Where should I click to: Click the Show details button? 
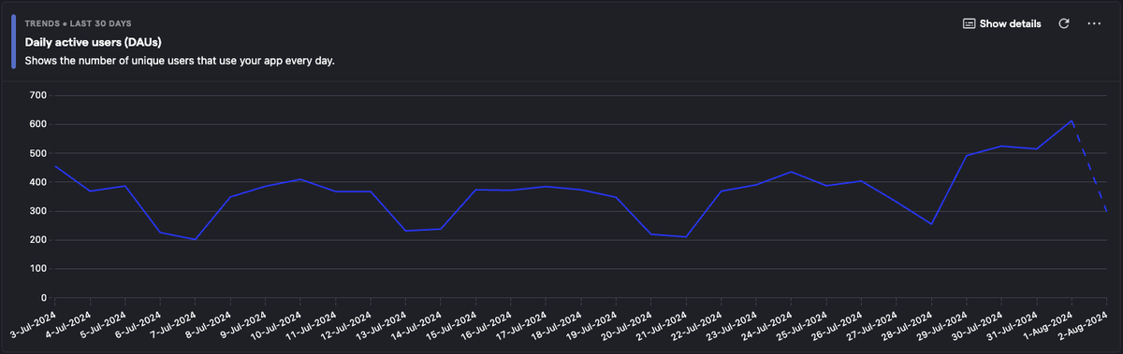click(1001, 23)
